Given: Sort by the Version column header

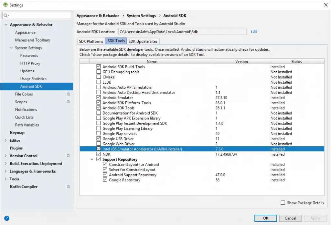Looking at the screenshot, I should (x=241, y=61).
